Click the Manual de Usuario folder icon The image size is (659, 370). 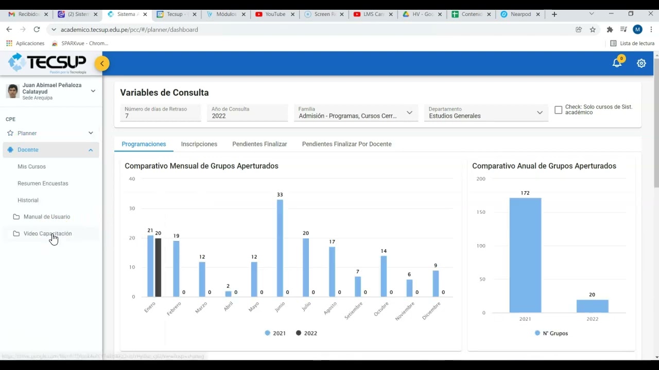[16, 217]
